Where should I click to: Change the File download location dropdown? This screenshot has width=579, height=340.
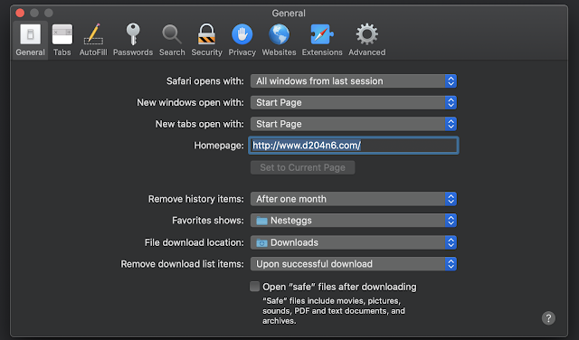[x=354, y=242]
